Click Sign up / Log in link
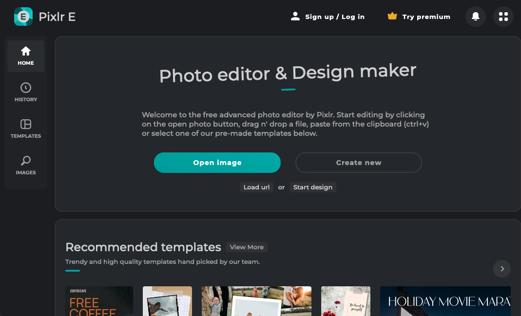The height and width of the screenshot is (316, 521). click(335, 17)
